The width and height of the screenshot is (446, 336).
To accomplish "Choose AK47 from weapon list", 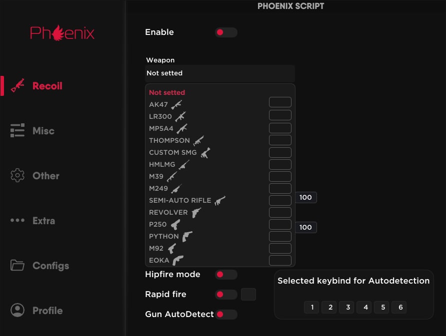I will (158, 104).
